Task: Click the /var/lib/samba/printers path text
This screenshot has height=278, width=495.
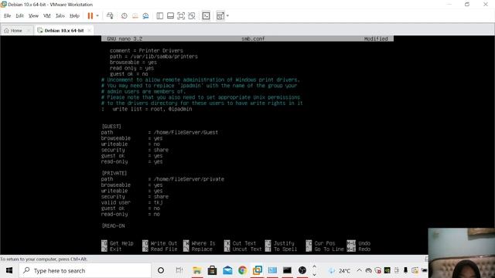Action: [x=163, y=56]
